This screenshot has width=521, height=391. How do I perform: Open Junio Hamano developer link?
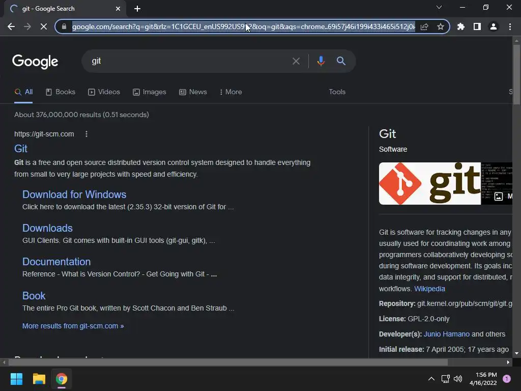click(x=447, y=334)
